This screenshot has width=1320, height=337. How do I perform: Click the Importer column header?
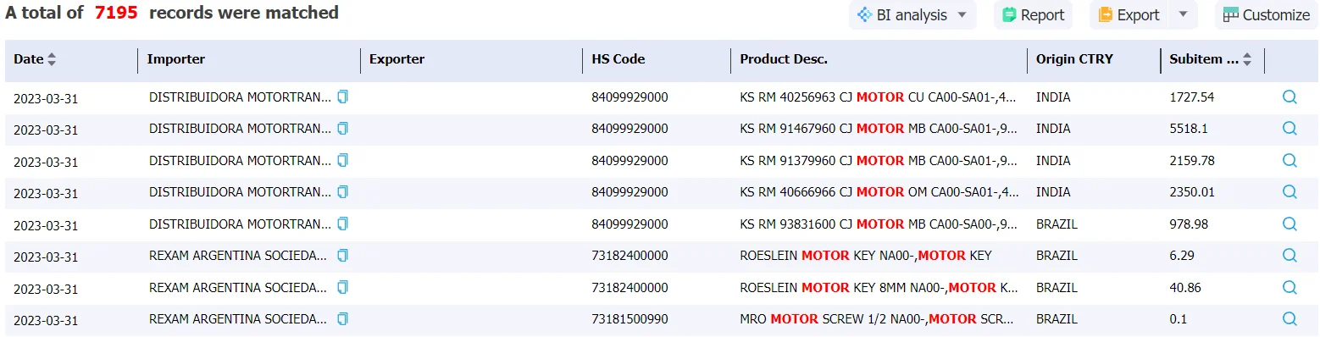(176, 59)
